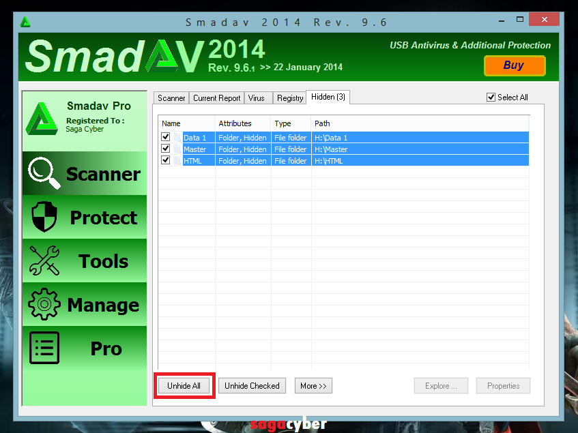Open the Protect section in sidebar
The image size is (578, 433).
(x=85, y=217)
